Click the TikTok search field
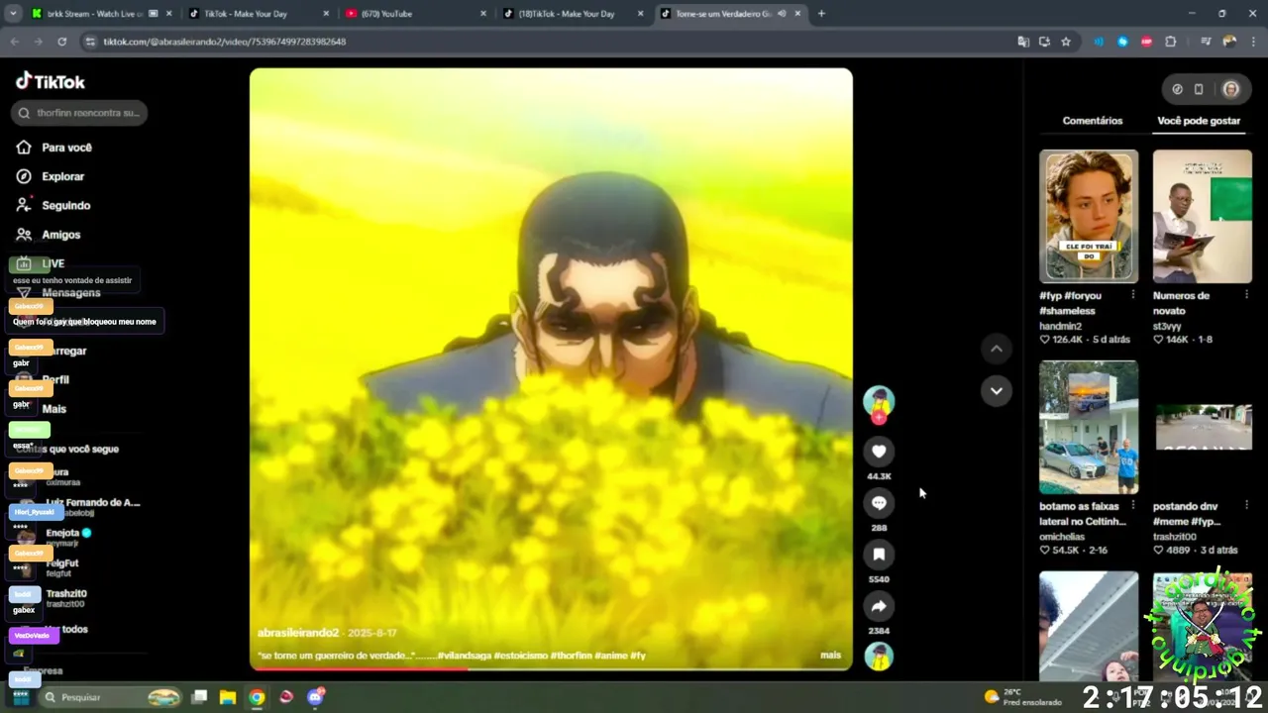Image resolution: width=1268 pixels, height=713 pixels. 79,113
